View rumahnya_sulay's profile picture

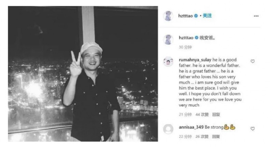click(x=168, y=62)
